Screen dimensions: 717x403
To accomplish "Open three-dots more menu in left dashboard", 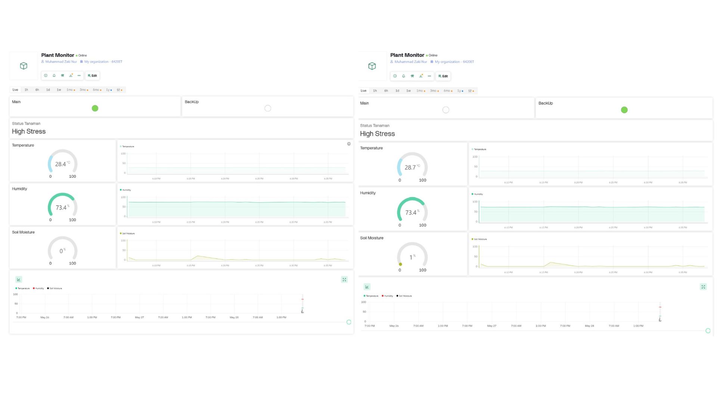I will [79, 75].
